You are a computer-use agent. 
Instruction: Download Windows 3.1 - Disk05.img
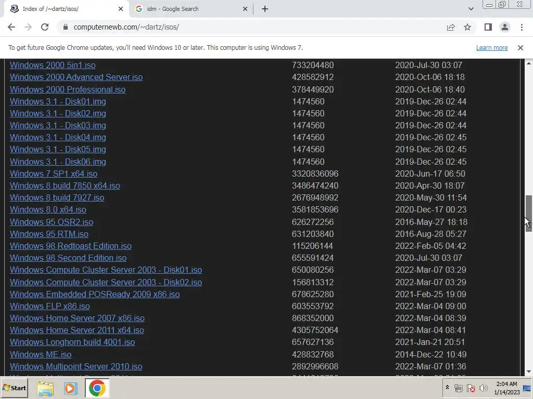tap(58, 150)
